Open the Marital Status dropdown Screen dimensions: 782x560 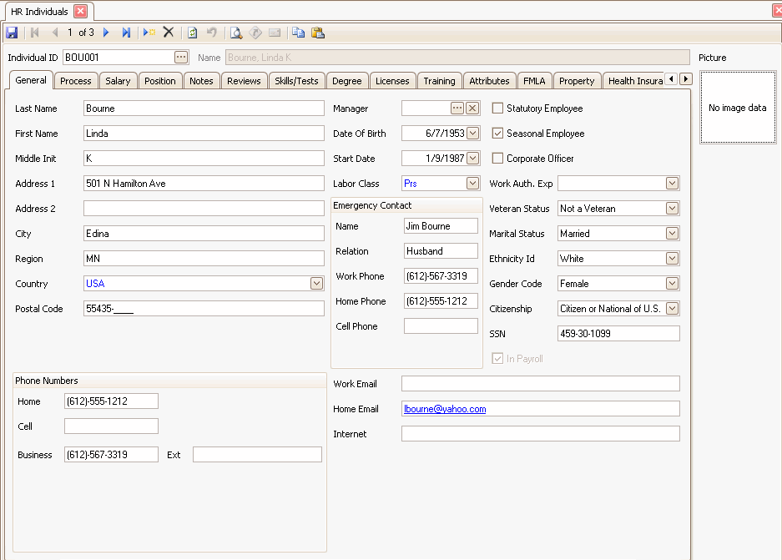coord(672,234)
